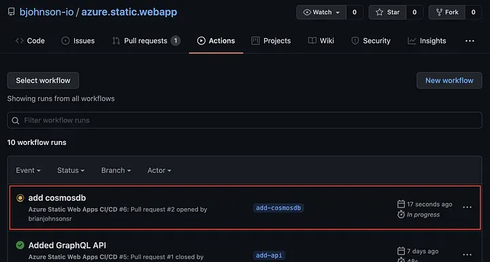This screenshot has width=490, height=262.
Task: Click the calendar icon beside 17 seconds ago
Action: [401, 204]
